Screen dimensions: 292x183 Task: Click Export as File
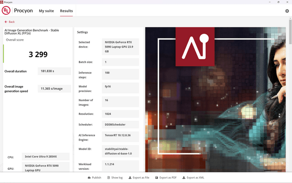point(139,178)
